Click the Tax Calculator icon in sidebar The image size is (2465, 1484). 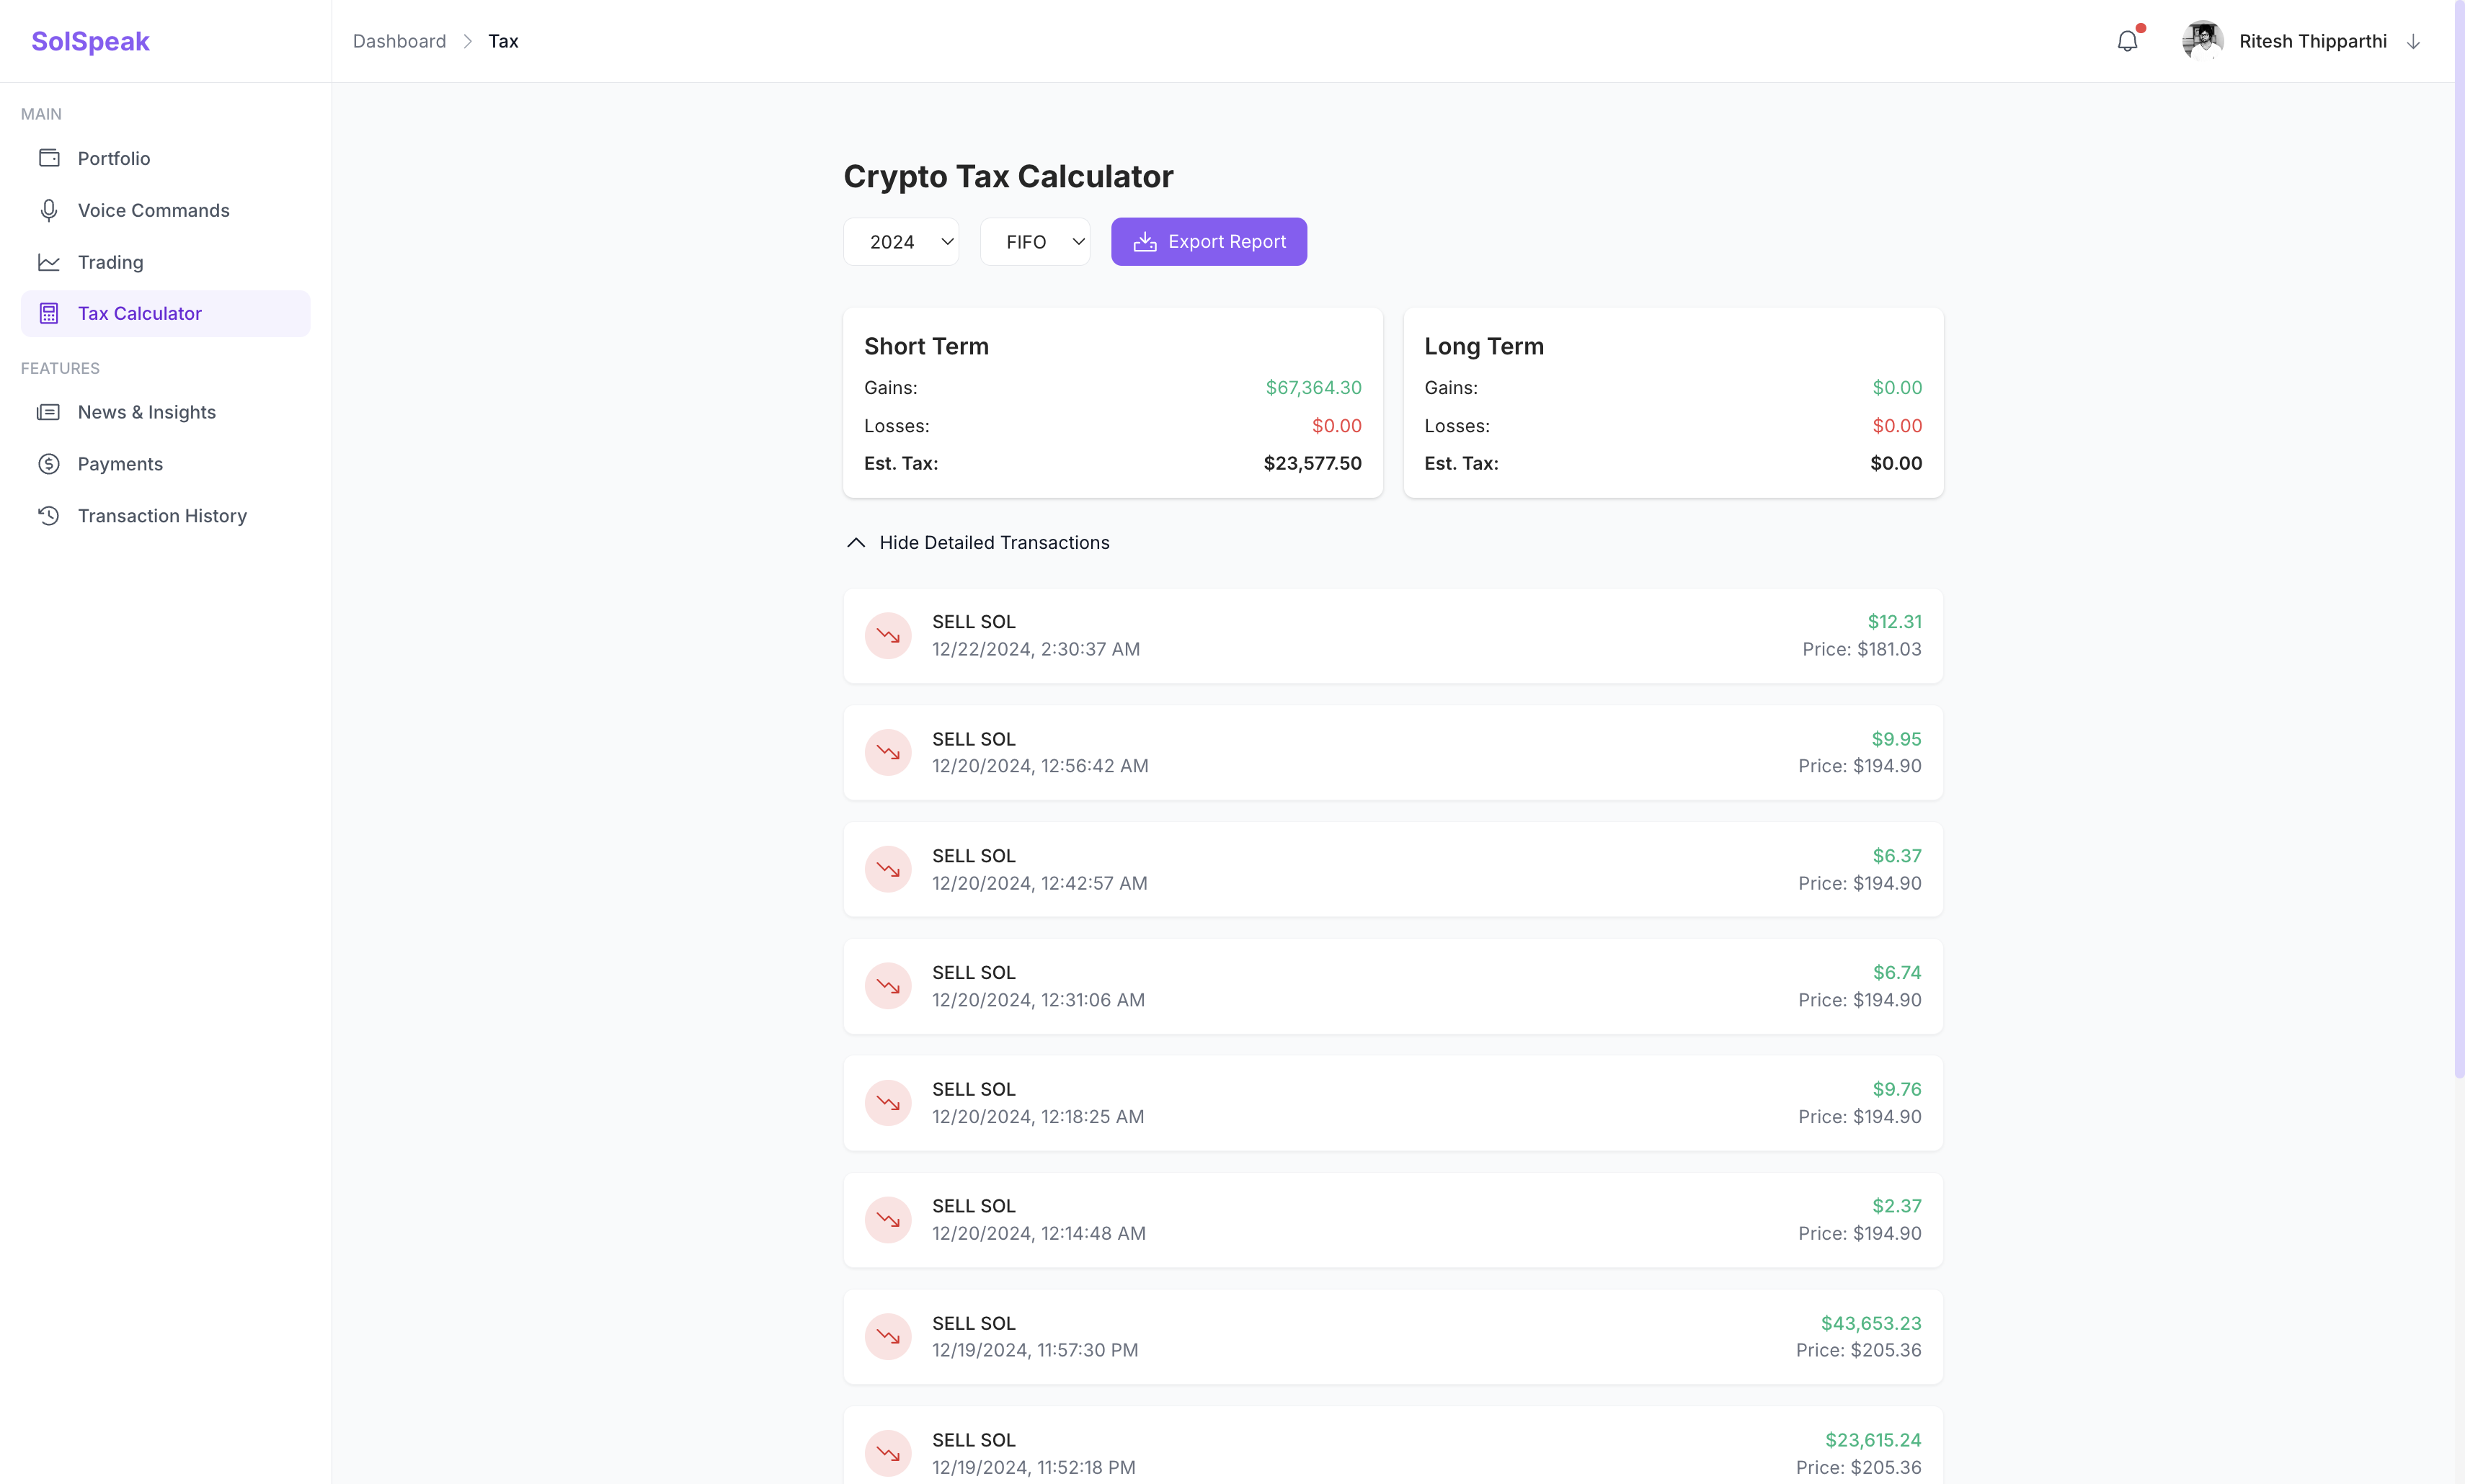pos(49,314)
